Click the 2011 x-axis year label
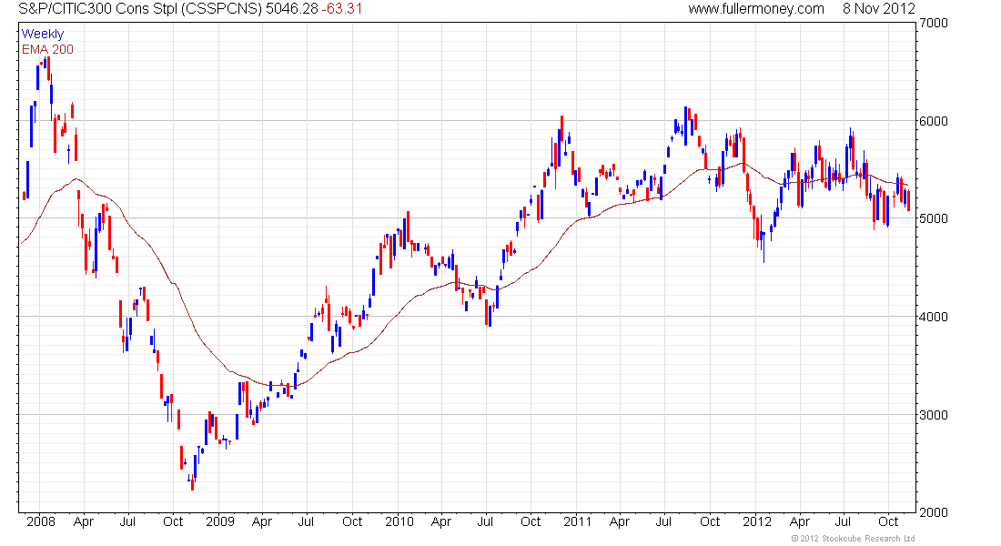1001x546 pixels. tap(577, 521)
